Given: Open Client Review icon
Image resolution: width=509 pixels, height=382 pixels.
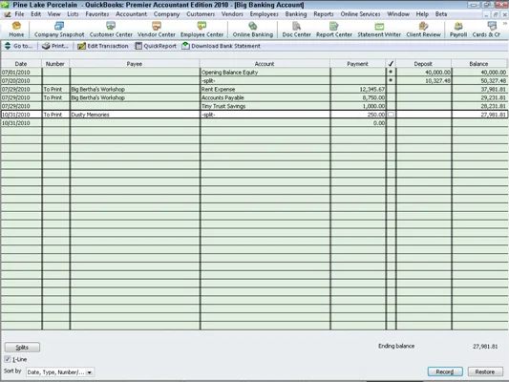Looking at the screenshot, I should point(423,30).
